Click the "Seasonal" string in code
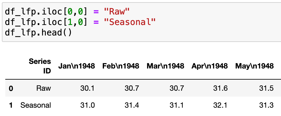The width and height of the screenshot is (281, 116). [130, 22]
